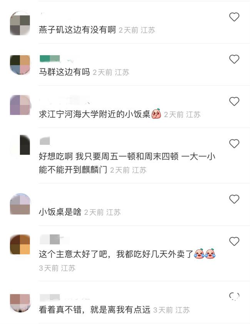Like the 马群这边有吗 comment
This screenshot has height=324, width=250.
click(x=234, y=59)
